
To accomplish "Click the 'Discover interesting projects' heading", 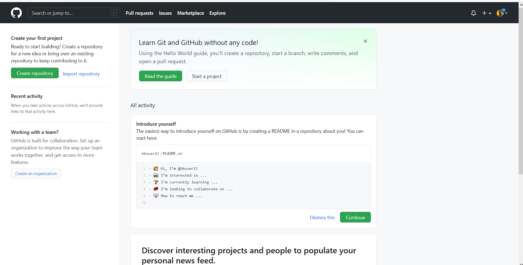I will click(249, 256).
